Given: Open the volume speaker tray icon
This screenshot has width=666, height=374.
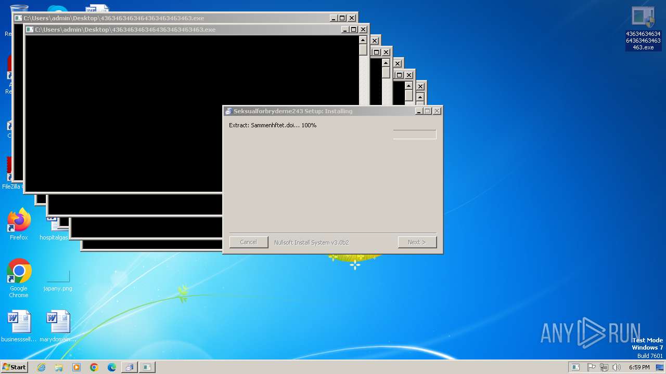Looking at the screenshot, I should pyautogui.click(x=617, y=367).
